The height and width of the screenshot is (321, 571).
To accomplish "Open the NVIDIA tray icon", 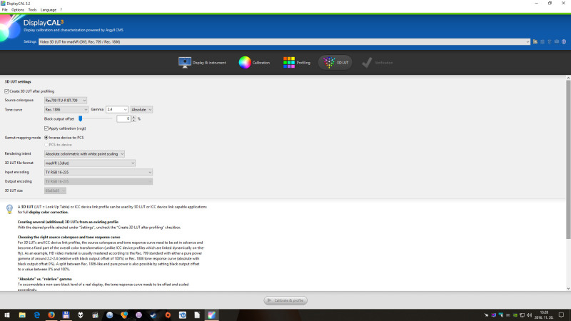I will 515,315.
